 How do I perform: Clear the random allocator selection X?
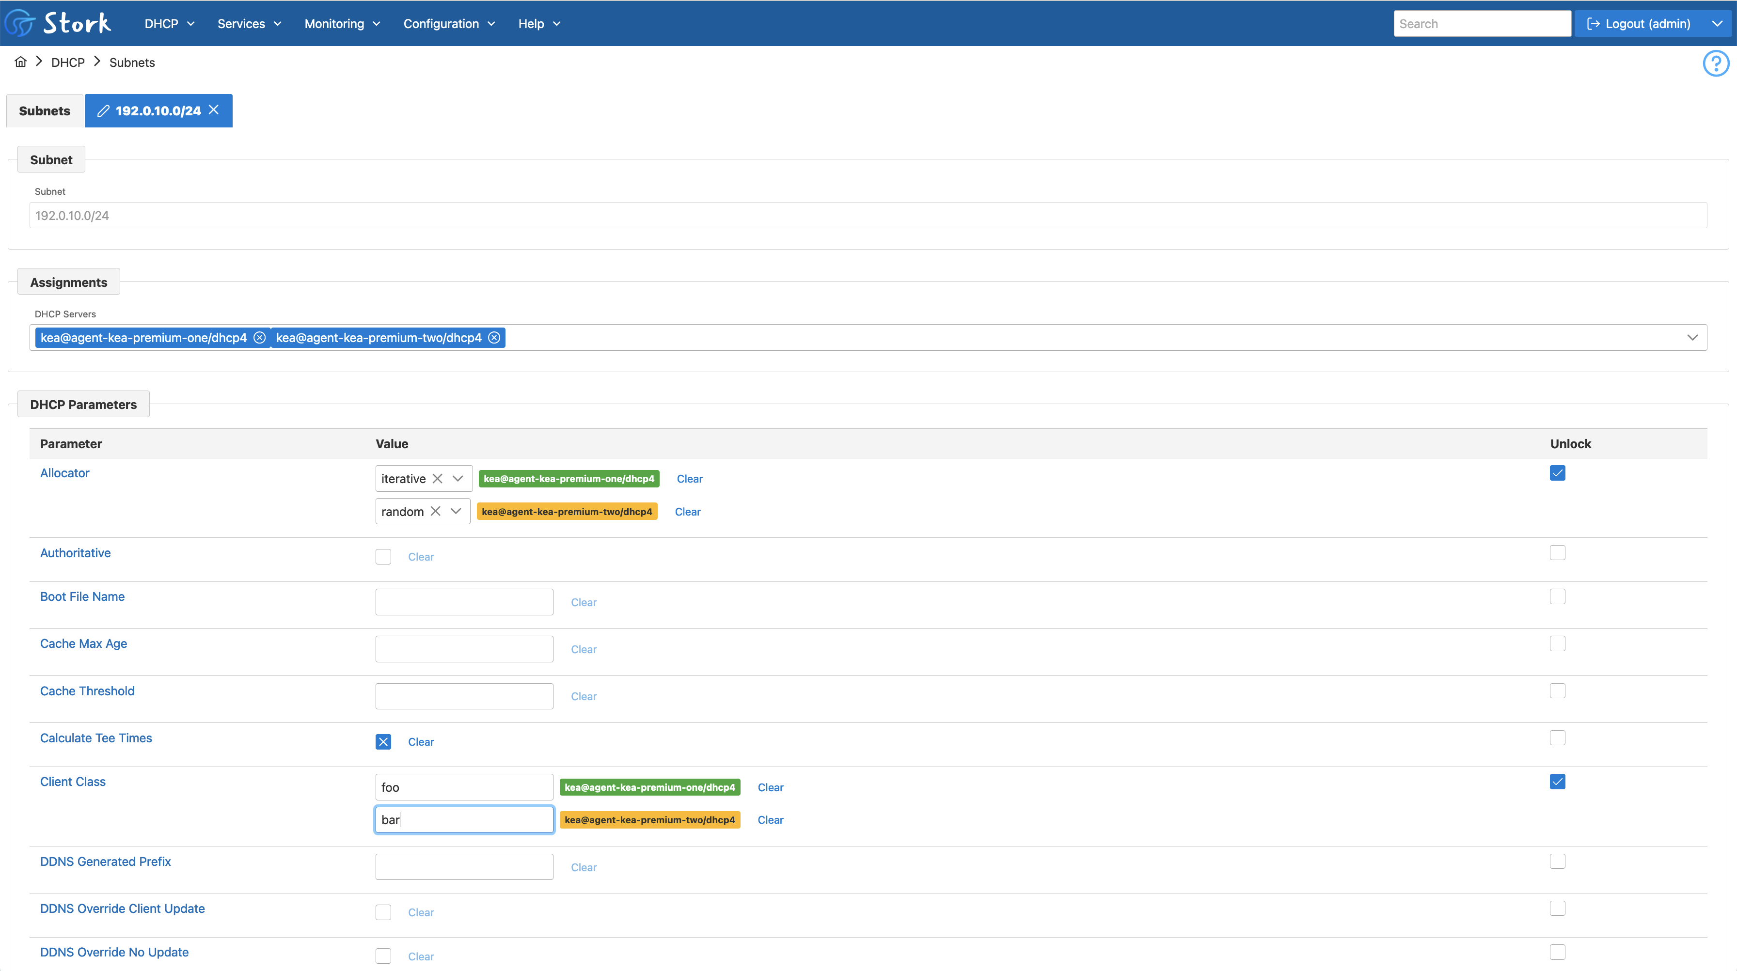coord(436,511)
